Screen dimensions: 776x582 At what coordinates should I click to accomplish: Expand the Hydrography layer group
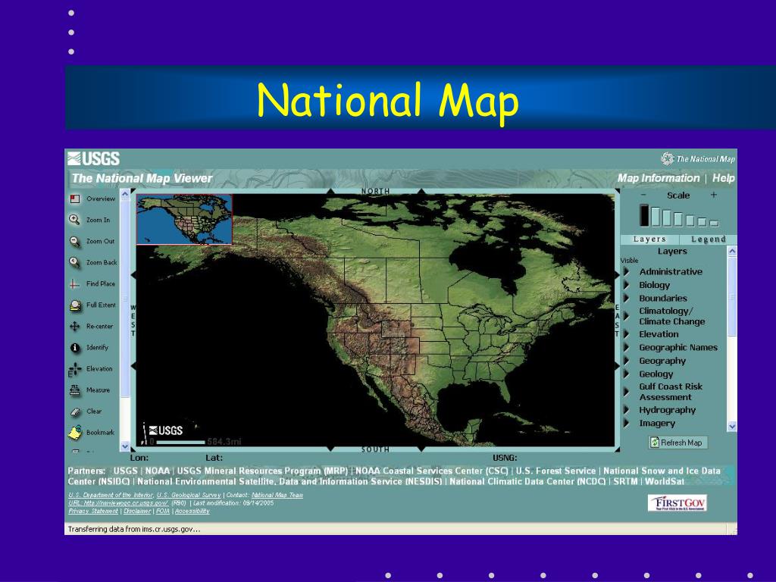(627, 410)
